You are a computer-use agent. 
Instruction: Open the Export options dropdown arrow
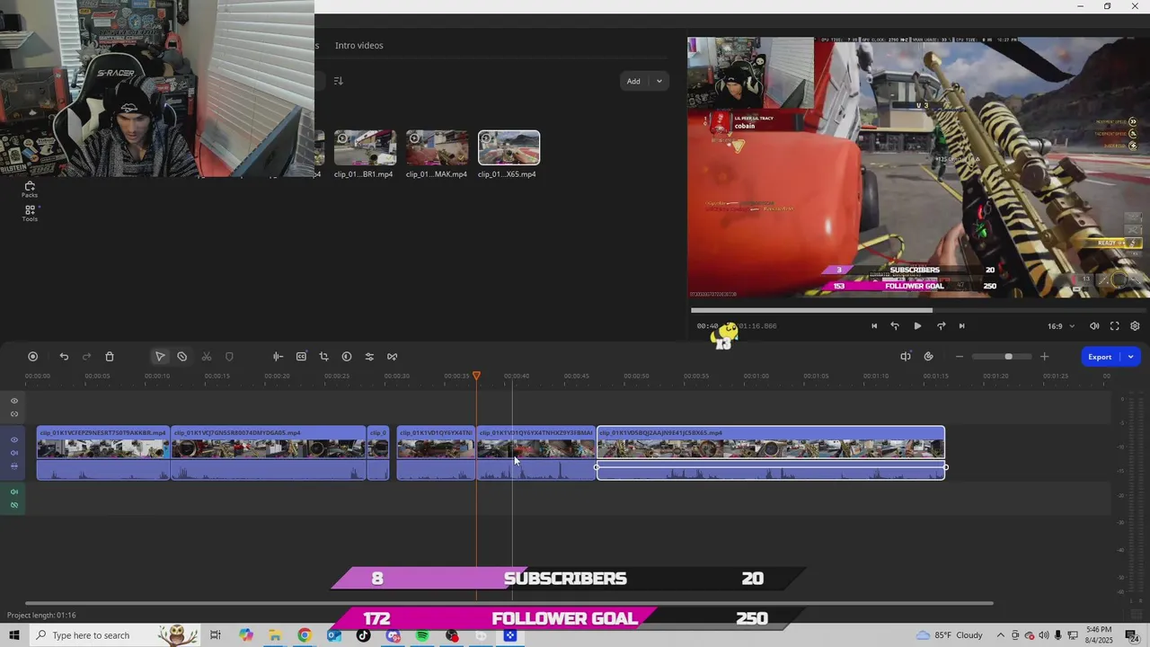[x=1130, y=357]
